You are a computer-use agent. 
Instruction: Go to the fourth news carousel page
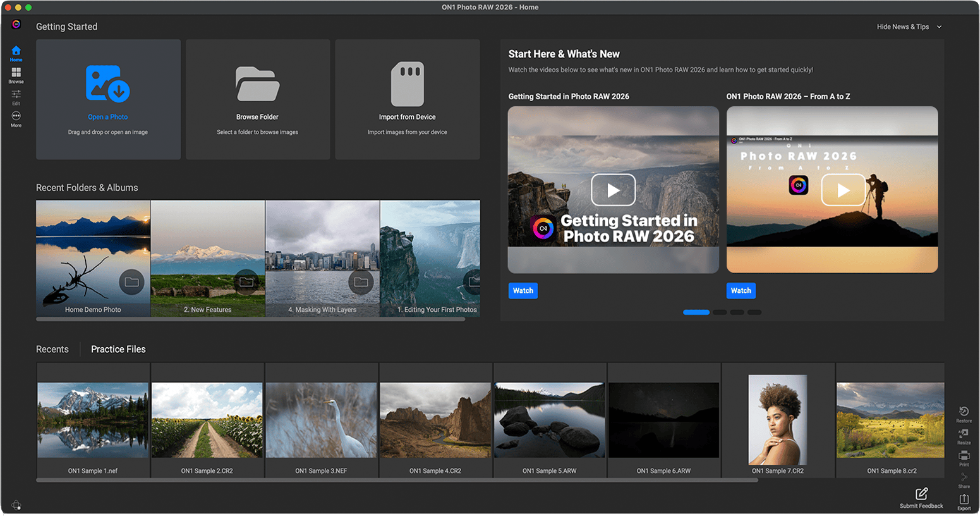point(754,312)
